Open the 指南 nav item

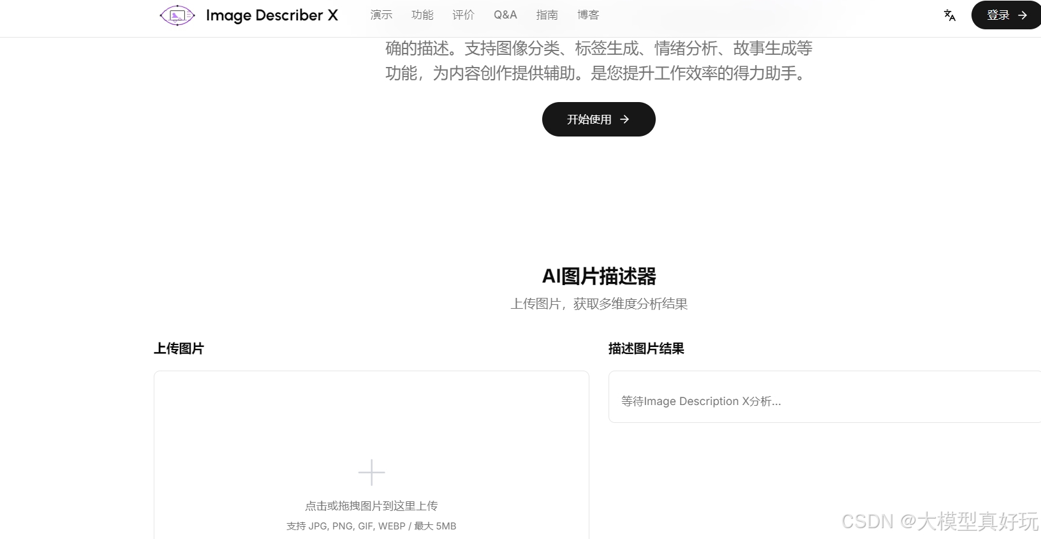547,15
